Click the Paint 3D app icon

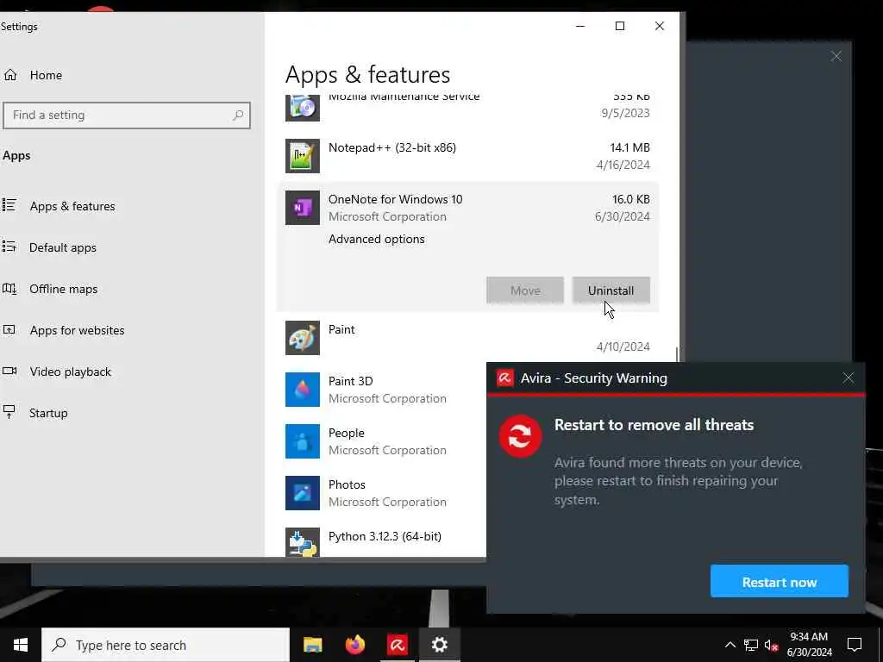(x=303, y=390)
